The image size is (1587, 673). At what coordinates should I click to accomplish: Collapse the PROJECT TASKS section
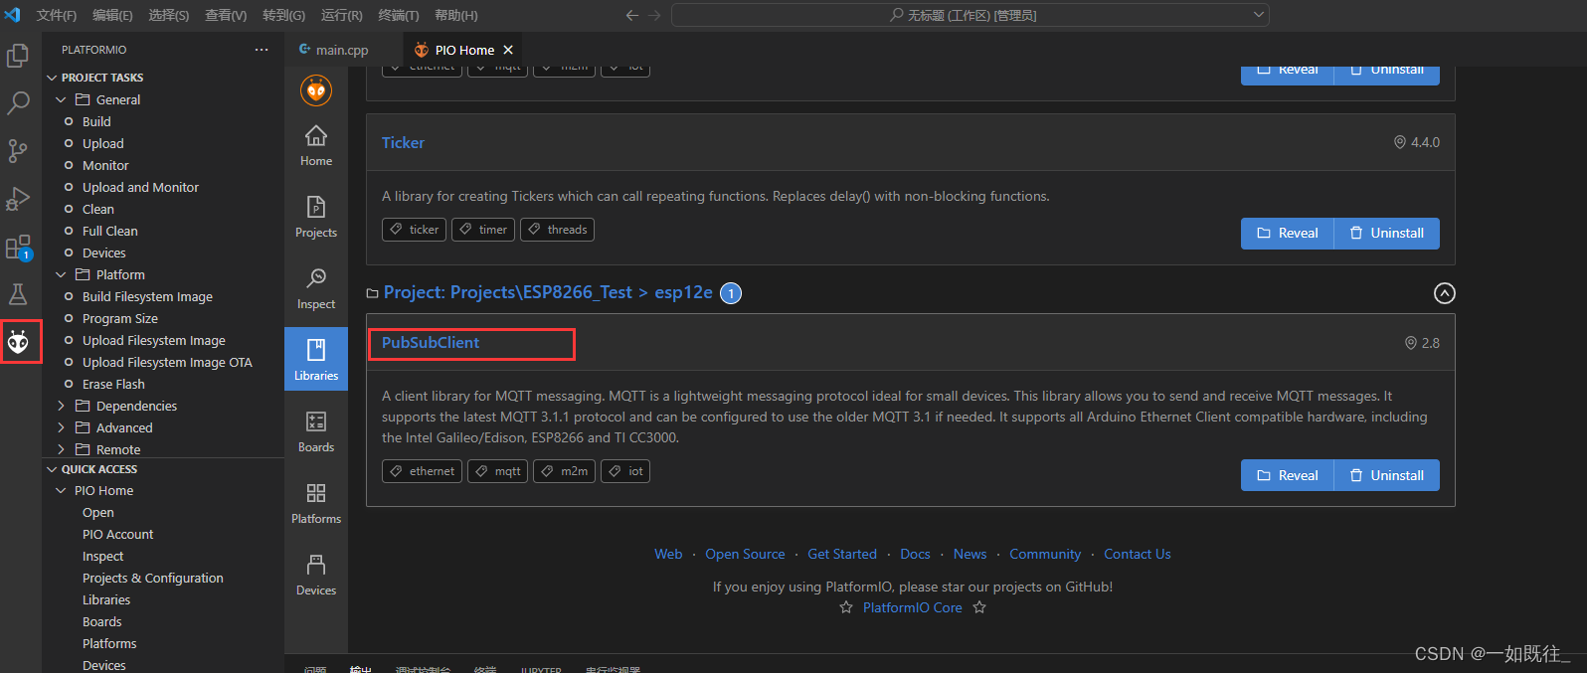coord(53,78)
